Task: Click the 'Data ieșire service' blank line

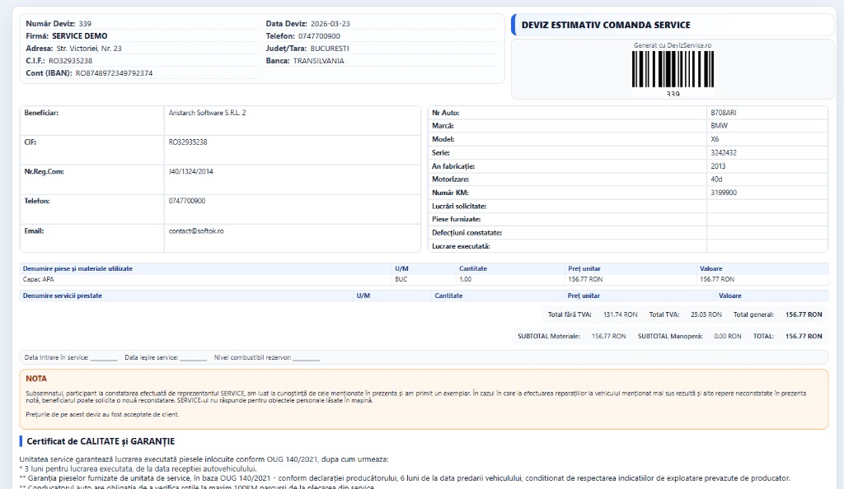Action: coord(193,358)
